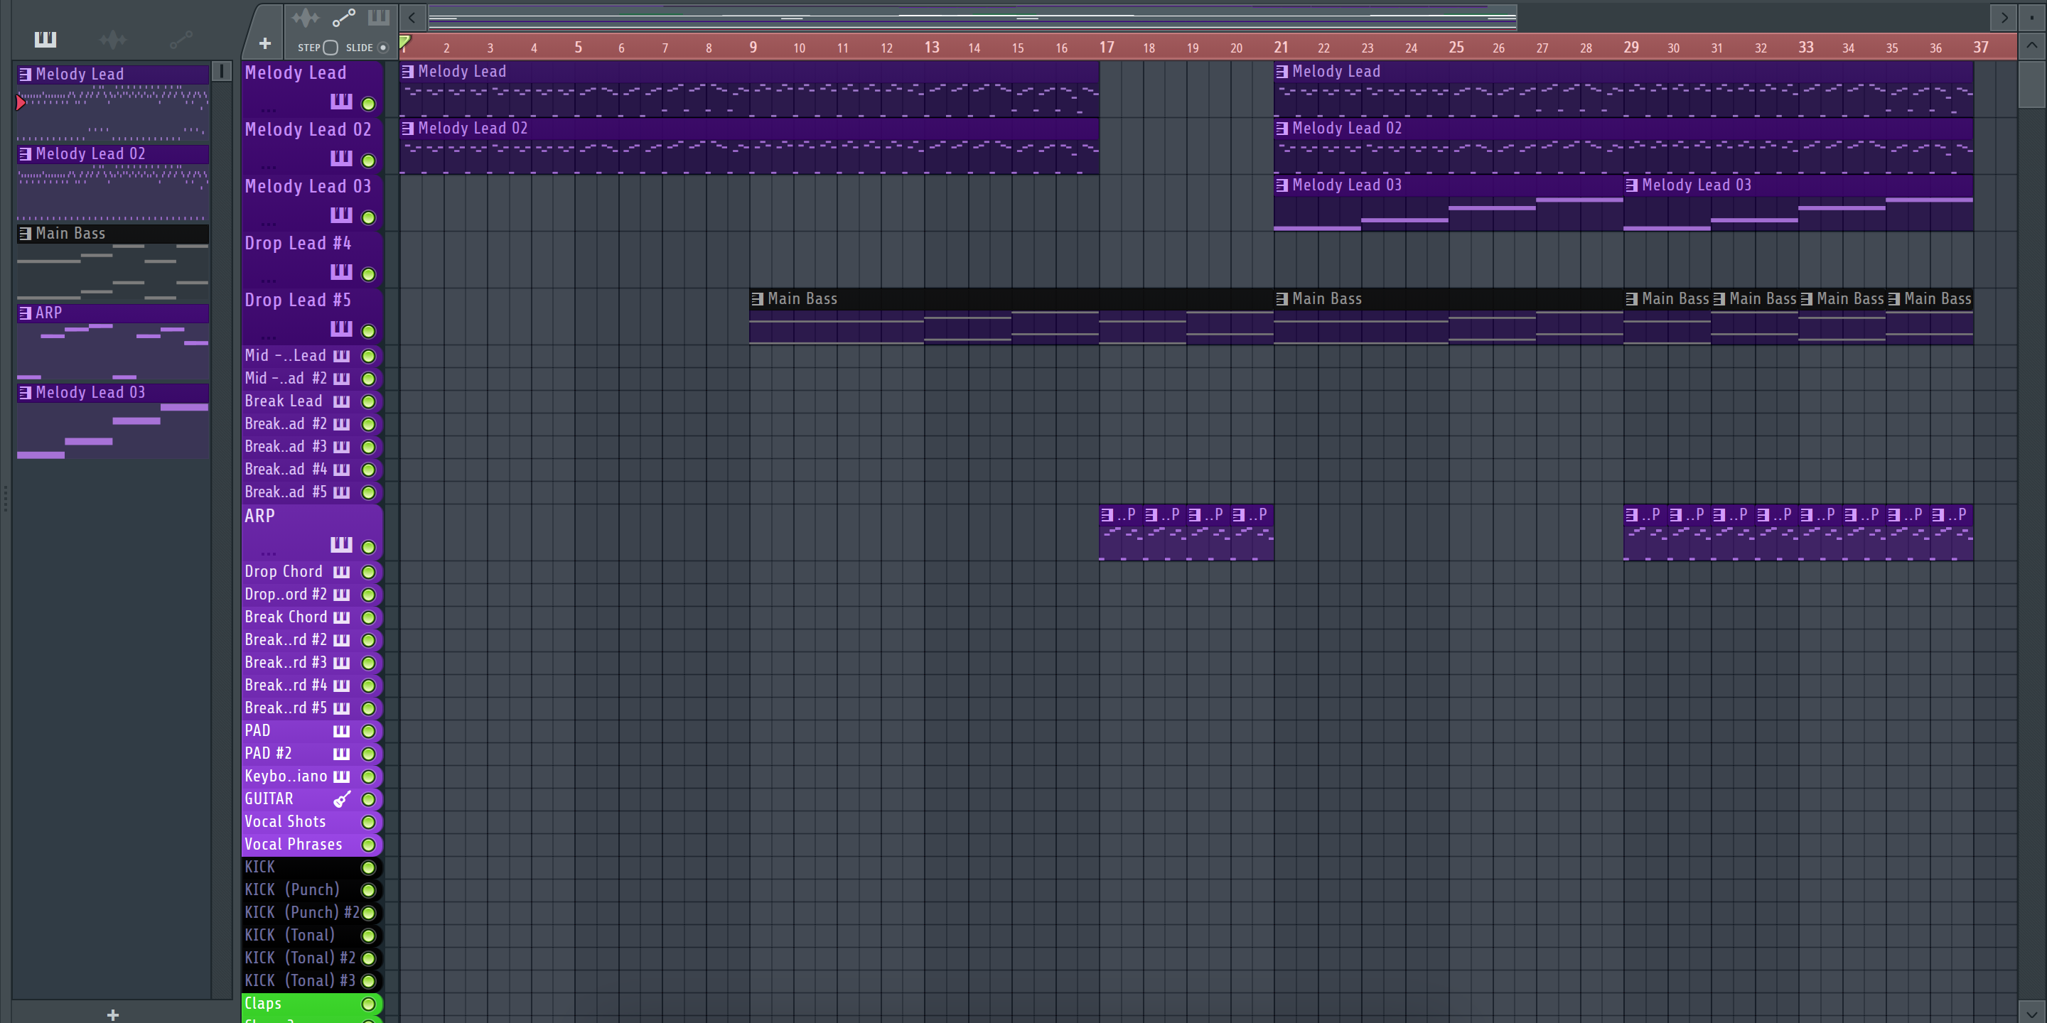The image size is (2047, 1023).
Task: Mute the Claps track
Action: (x=369, y=1004)
